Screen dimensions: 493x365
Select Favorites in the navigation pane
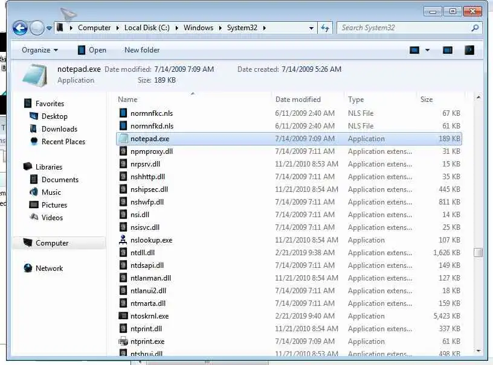(50, 104)
